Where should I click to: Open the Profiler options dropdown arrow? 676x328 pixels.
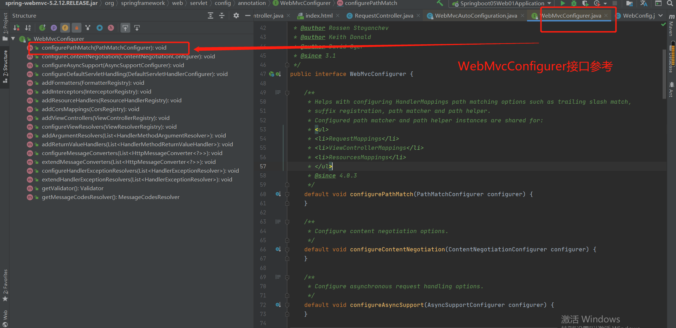coord(605,4)
